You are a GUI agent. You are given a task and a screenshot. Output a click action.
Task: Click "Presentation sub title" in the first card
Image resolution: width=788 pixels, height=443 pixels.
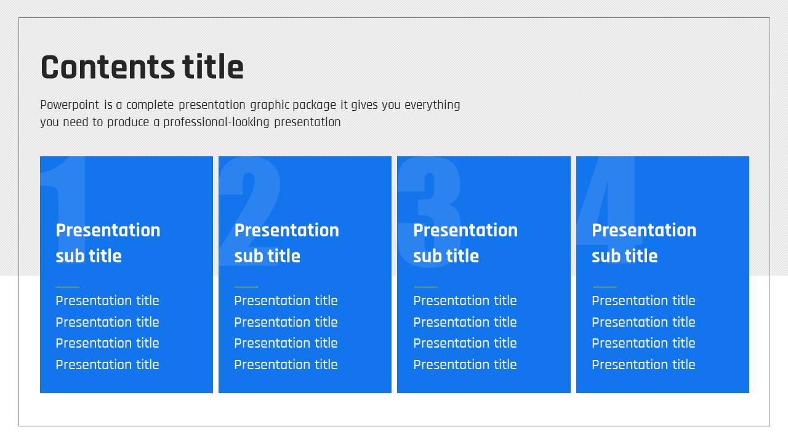(x=108, y=243)
